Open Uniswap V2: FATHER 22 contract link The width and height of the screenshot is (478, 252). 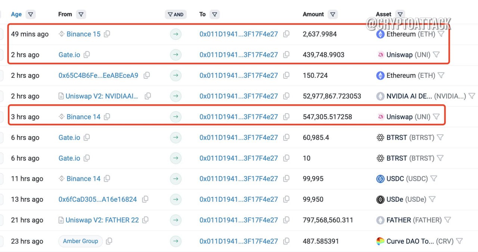(102, 220)
